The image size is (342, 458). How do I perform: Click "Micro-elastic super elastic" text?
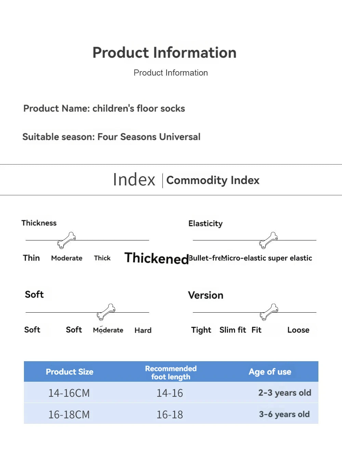(267, 258)
